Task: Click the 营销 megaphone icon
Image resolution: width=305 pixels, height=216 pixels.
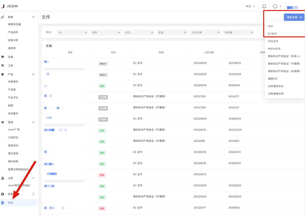Action: click(3, 122)
